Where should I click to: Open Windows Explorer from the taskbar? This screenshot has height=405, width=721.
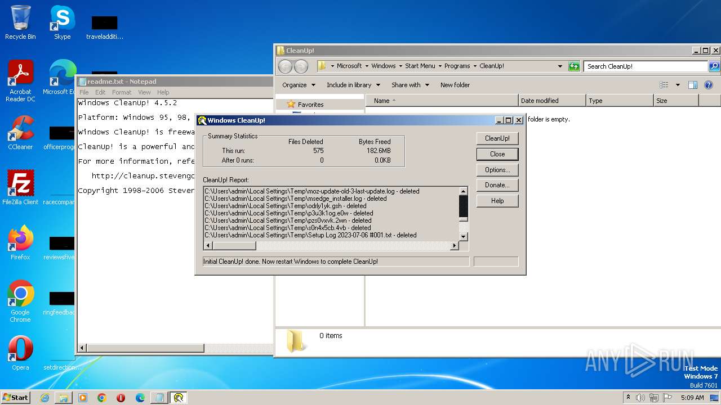pos(64,398)
